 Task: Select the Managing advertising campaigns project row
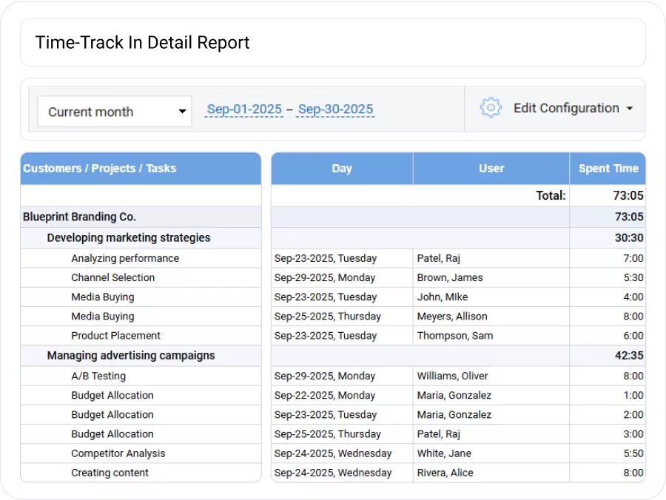[x=130, y=356]
